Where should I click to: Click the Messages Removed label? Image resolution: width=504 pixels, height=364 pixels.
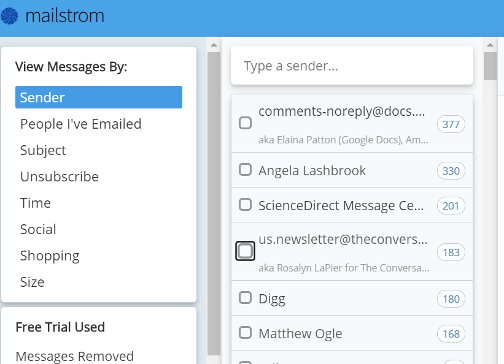(x=74, y=356)
